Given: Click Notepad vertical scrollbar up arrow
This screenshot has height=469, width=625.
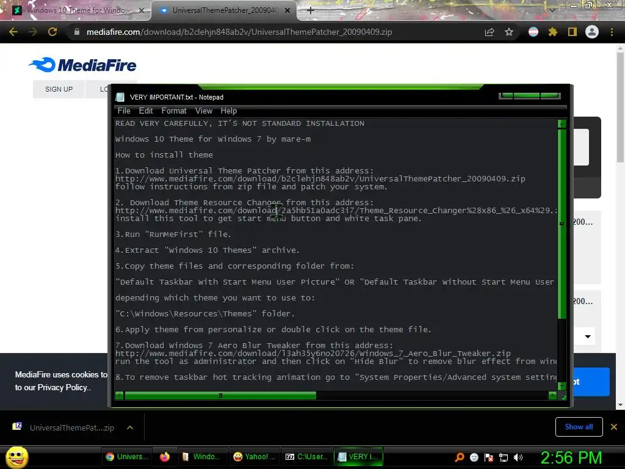Looking at the screenshot, I should 562,123.
